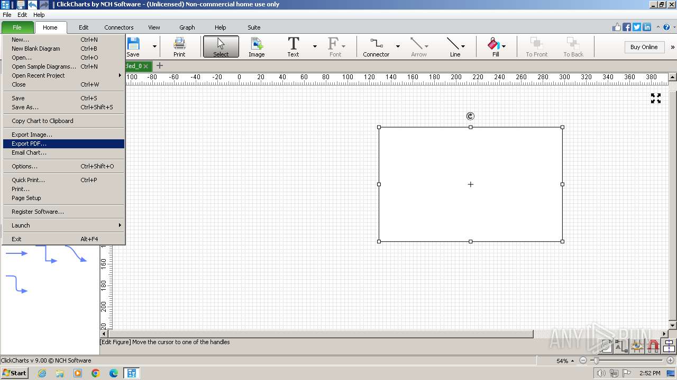Image resolution: width=677 pixels, height=380 pixels.
Task: Toggle snap with the magnet icon
Action: pyautogui.click(x=653, y=346)
